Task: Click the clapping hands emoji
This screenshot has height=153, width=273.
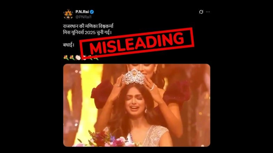Action: coord(78,58)
